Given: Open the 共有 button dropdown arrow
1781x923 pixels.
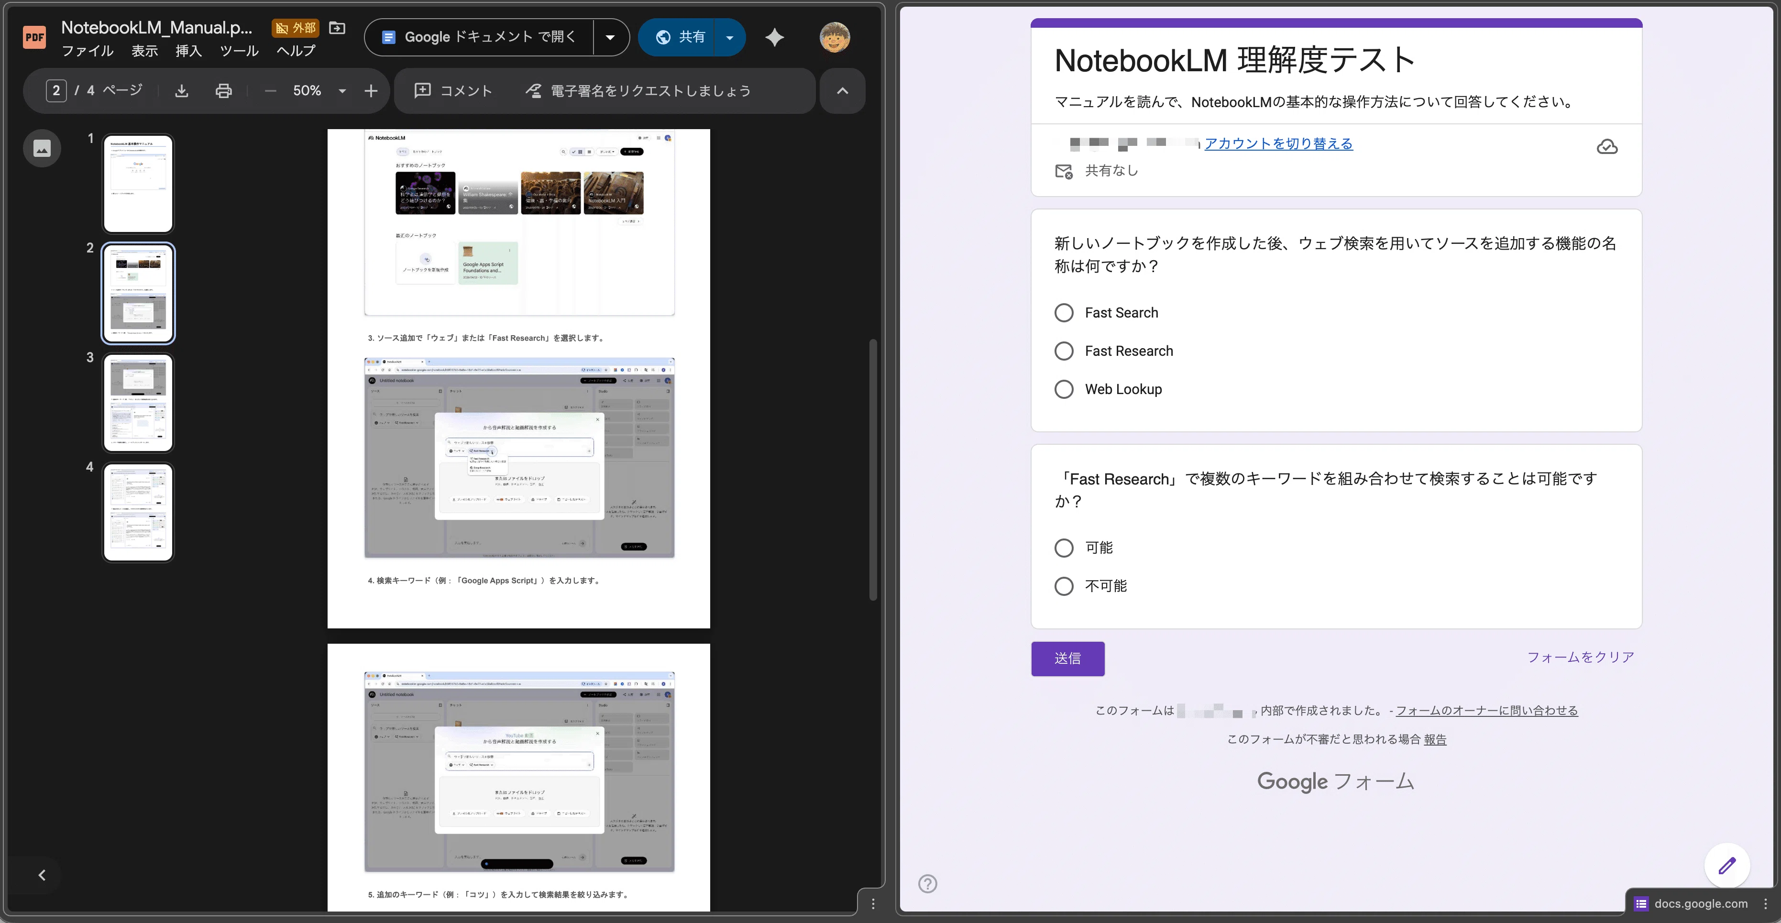Looking at the screenshot, I should click(729, 37).
